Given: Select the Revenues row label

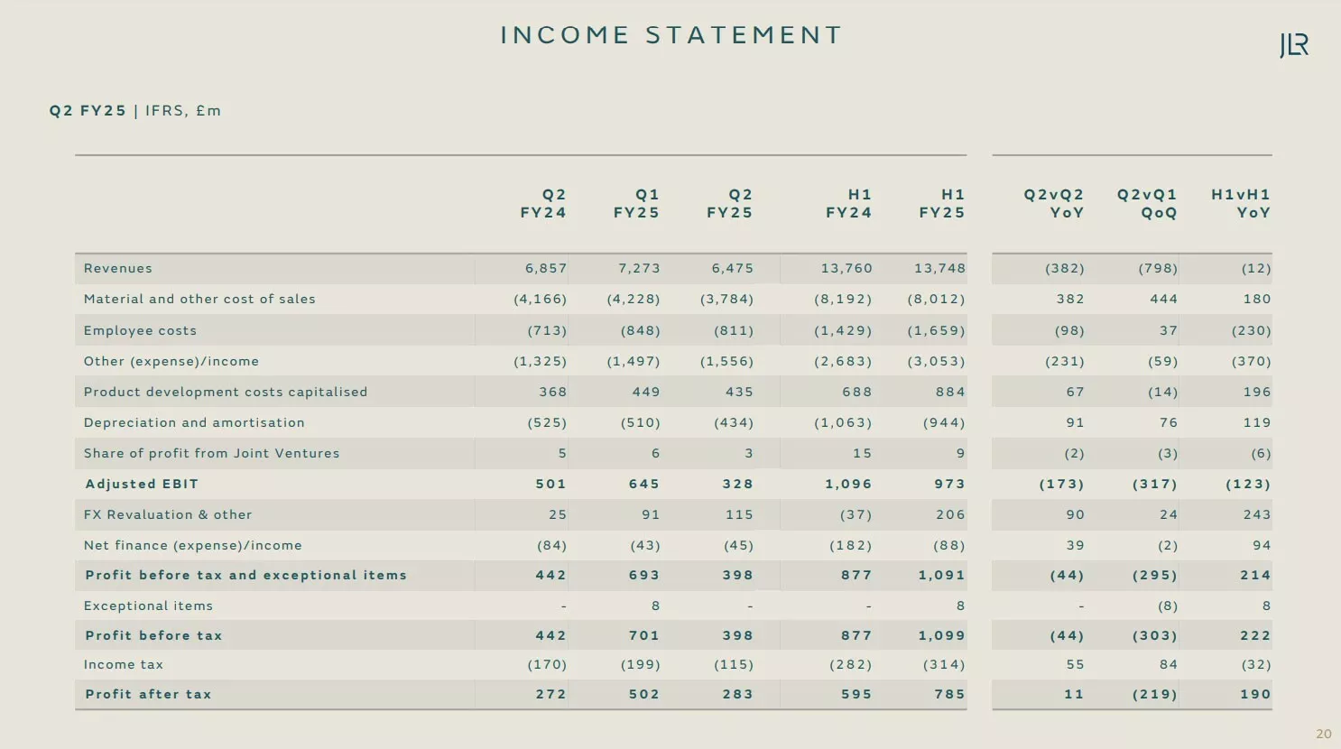Looking at the screenshot, I should tap(118, 268).
